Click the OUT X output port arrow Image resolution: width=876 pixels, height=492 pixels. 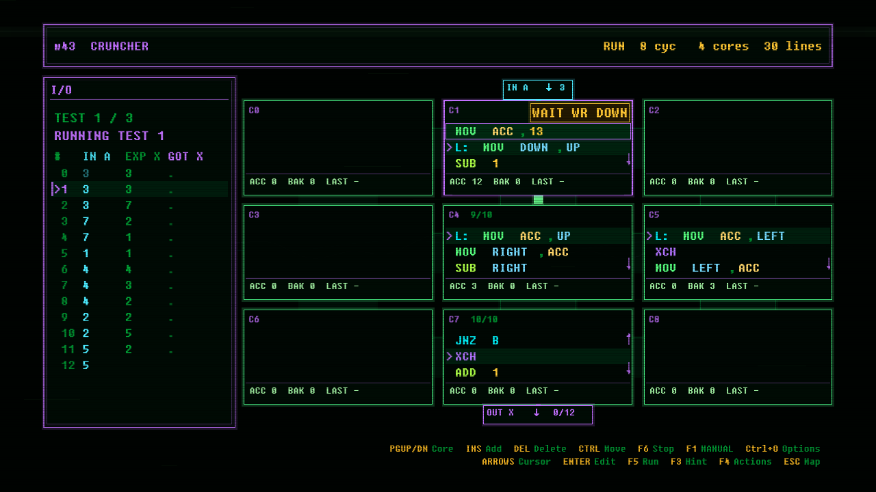click(x=537, y=413)
